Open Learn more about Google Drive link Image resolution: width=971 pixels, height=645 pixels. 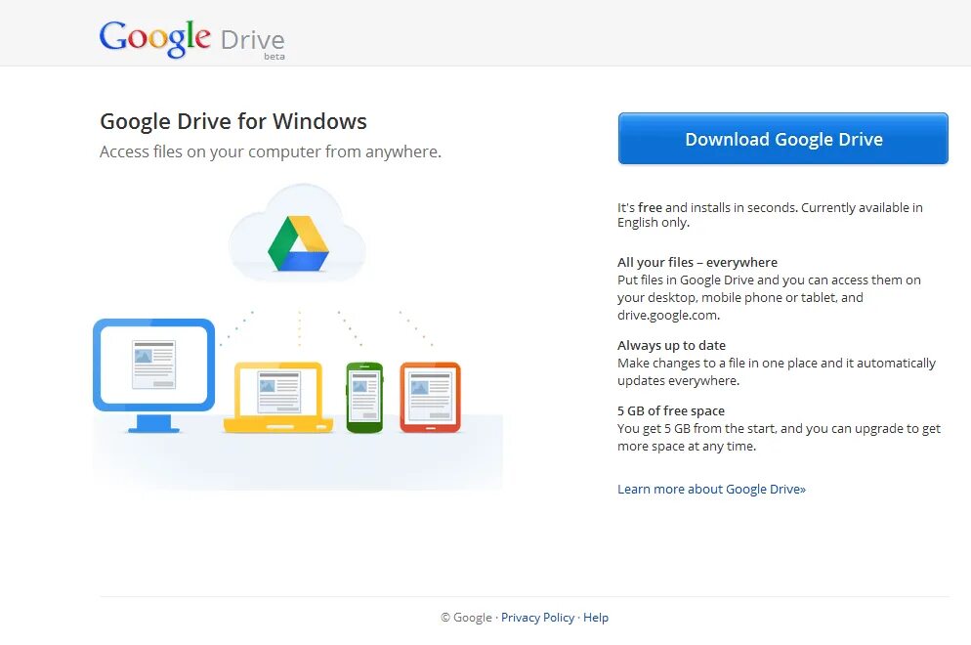711,489
